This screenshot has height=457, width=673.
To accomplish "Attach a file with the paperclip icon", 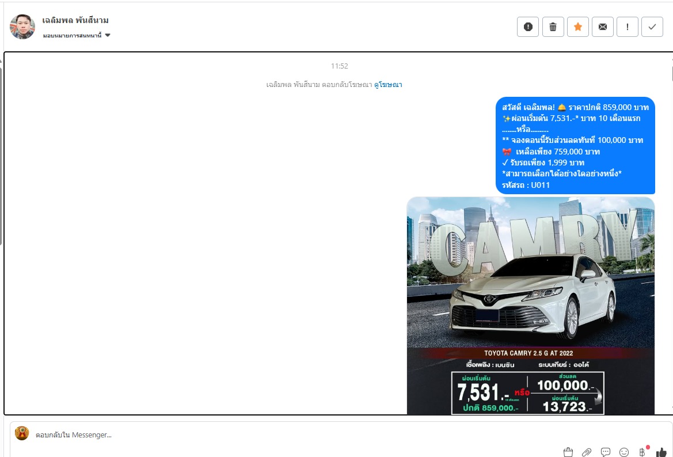I will [587, 452].
